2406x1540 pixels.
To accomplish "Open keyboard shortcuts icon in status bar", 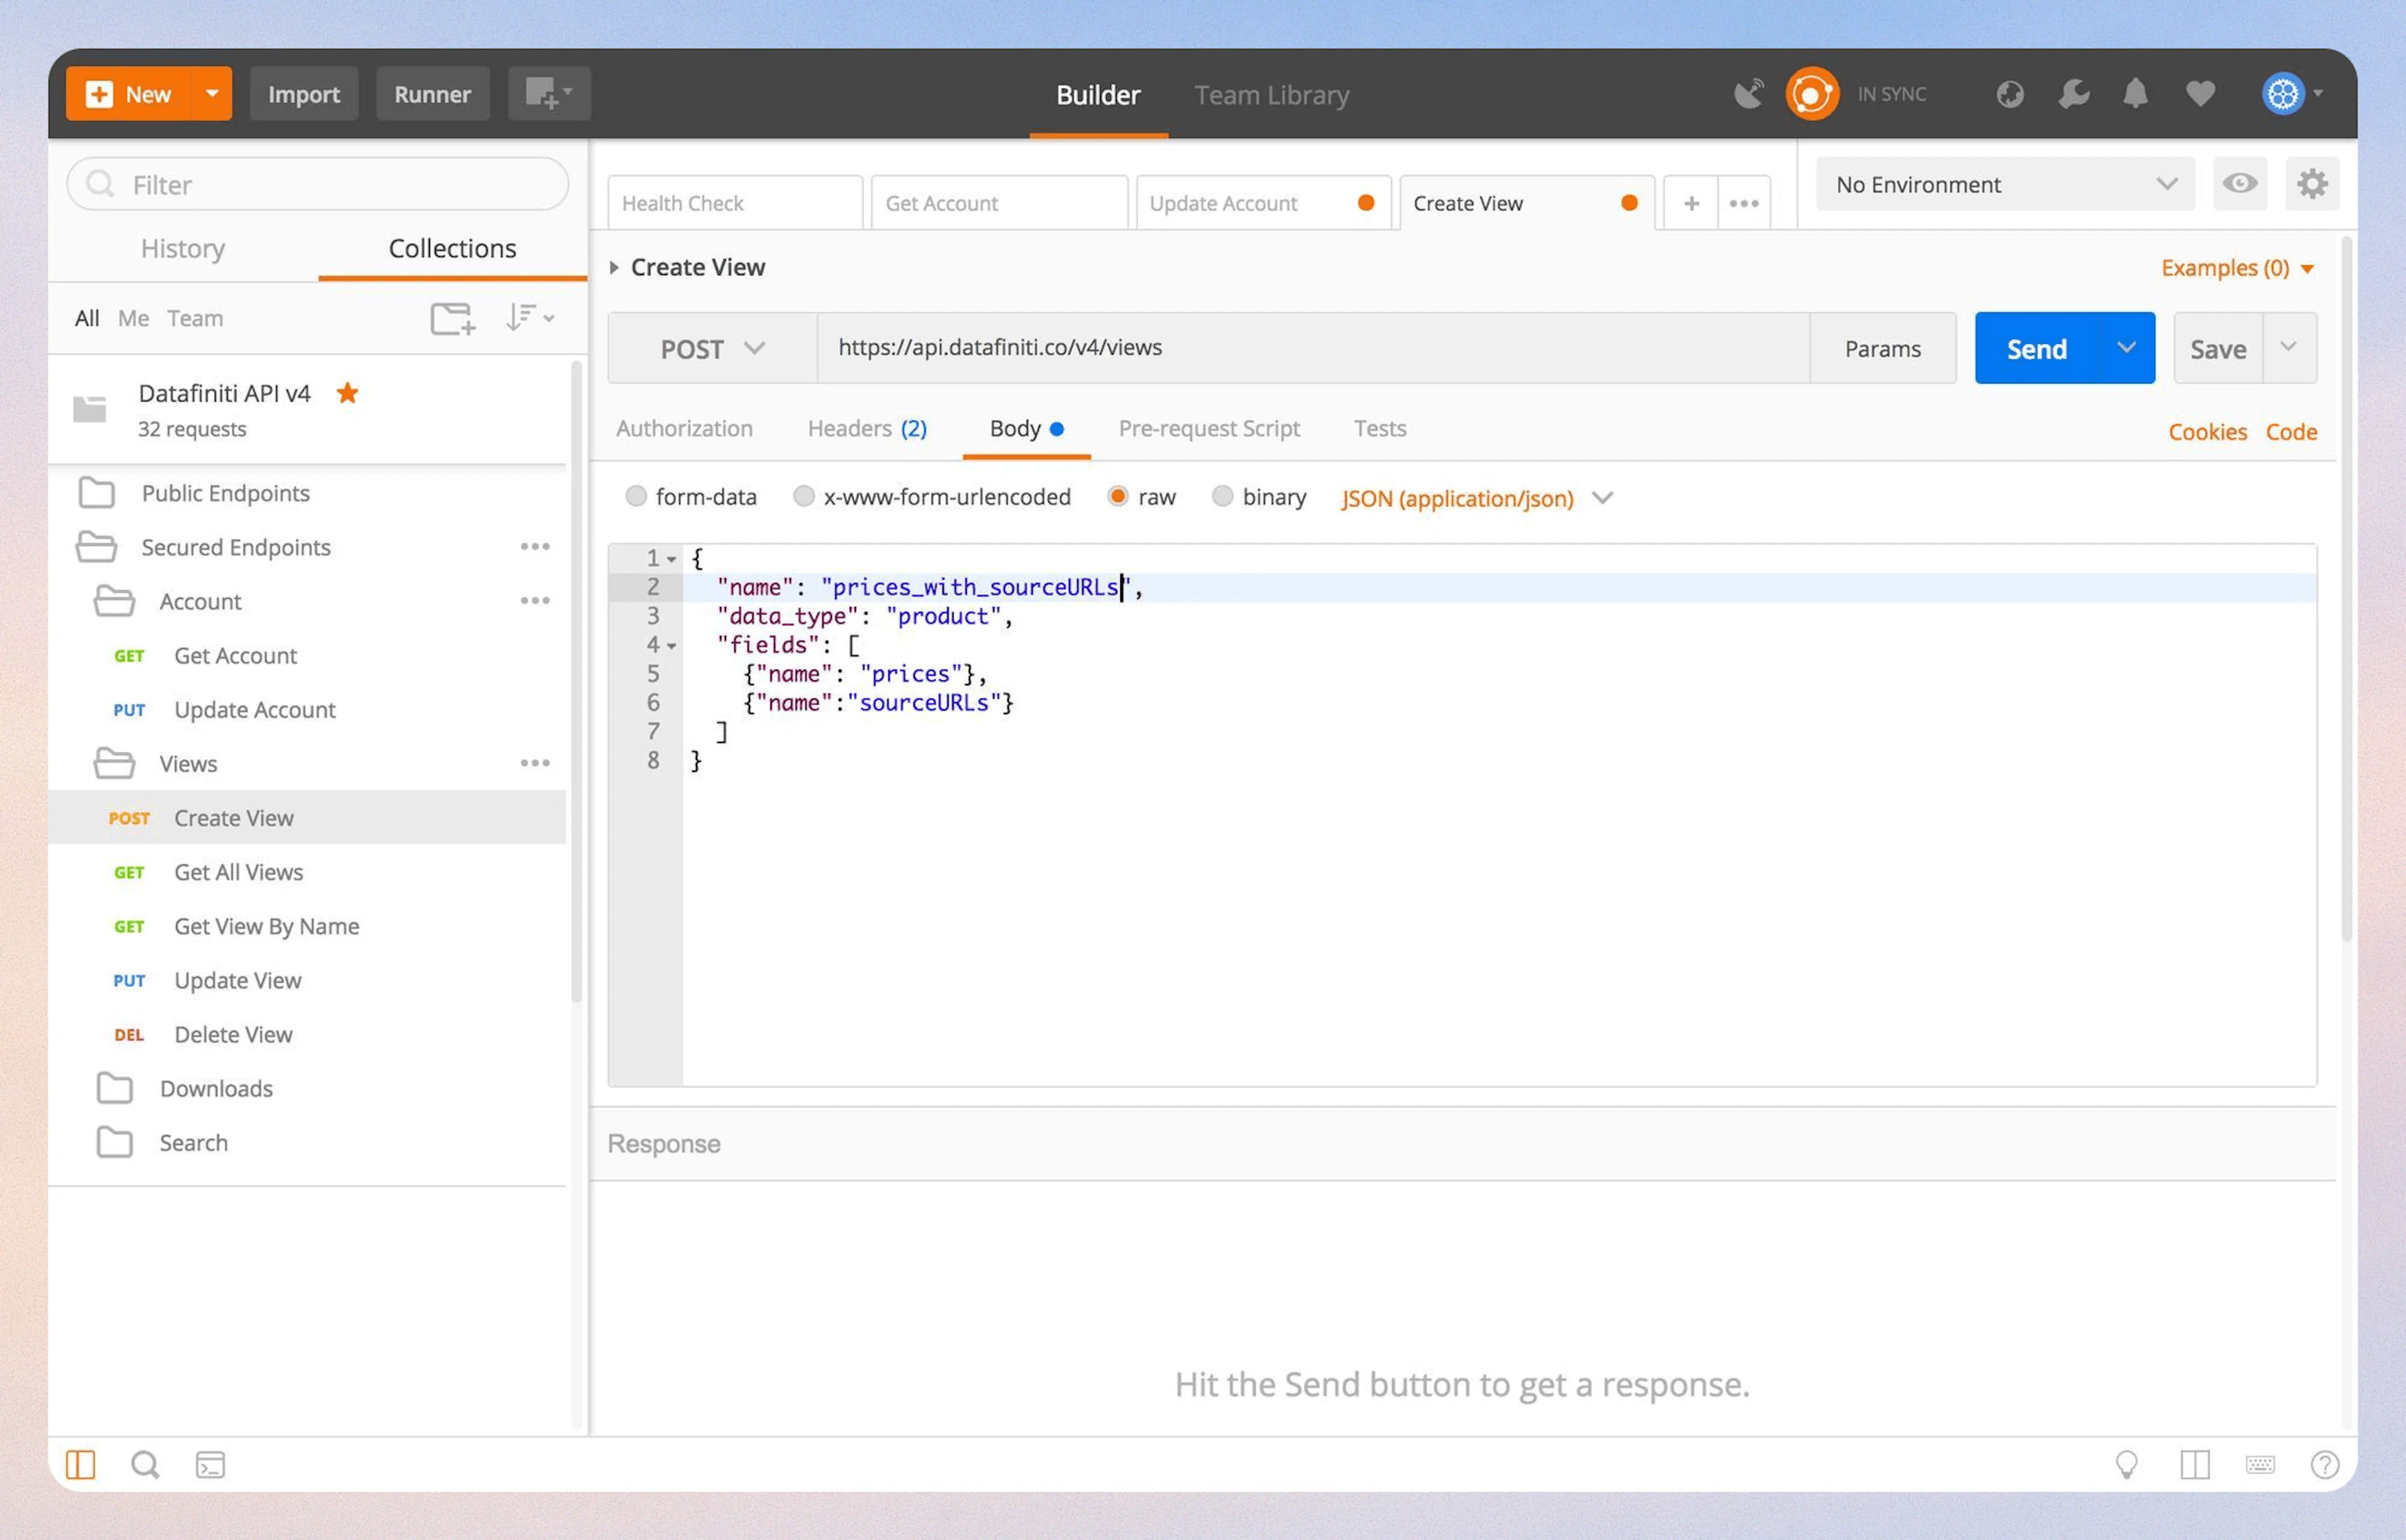I will [2260, 1464].
